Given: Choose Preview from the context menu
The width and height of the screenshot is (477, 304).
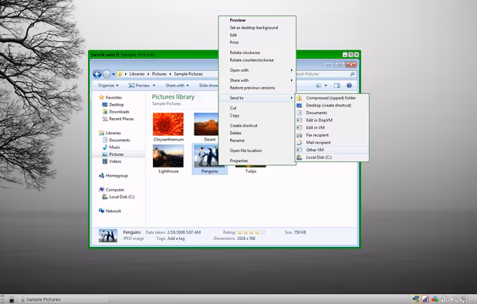Looking at the screenshot, I should 257,20.
